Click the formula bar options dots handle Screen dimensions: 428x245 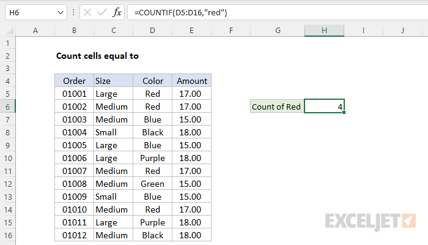coord(73,12)
